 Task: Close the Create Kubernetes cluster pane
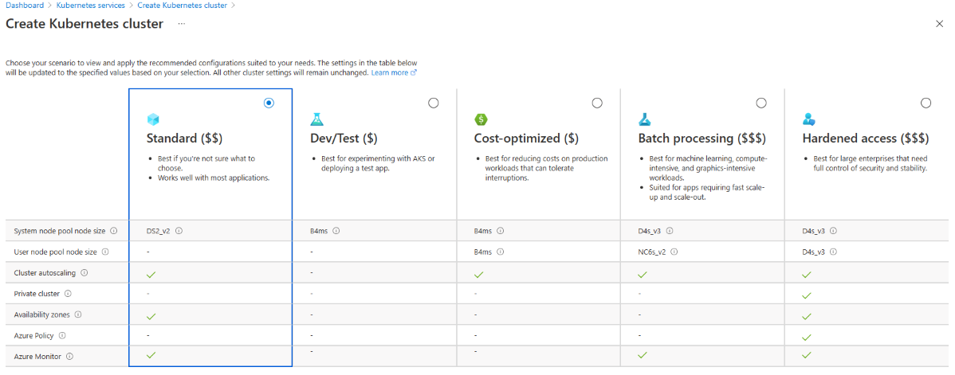pos(939,25)
